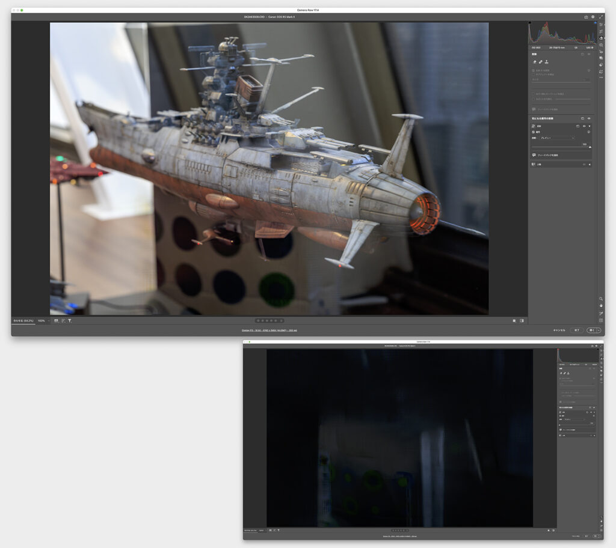Screen dimensions: 616x548
Task: Click 気になる要素の削除 section header
Action: click(x=543, y=118)
